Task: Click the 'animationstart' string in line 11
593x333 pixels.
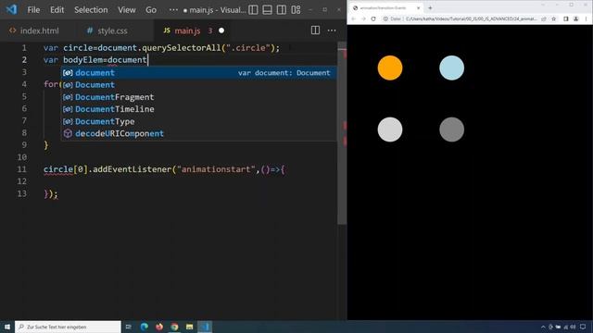Action: click(216, 169)
